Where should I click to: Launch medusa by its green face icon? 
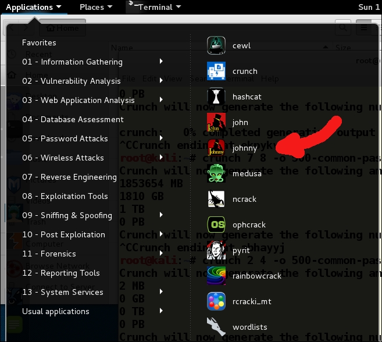[216, 173]
